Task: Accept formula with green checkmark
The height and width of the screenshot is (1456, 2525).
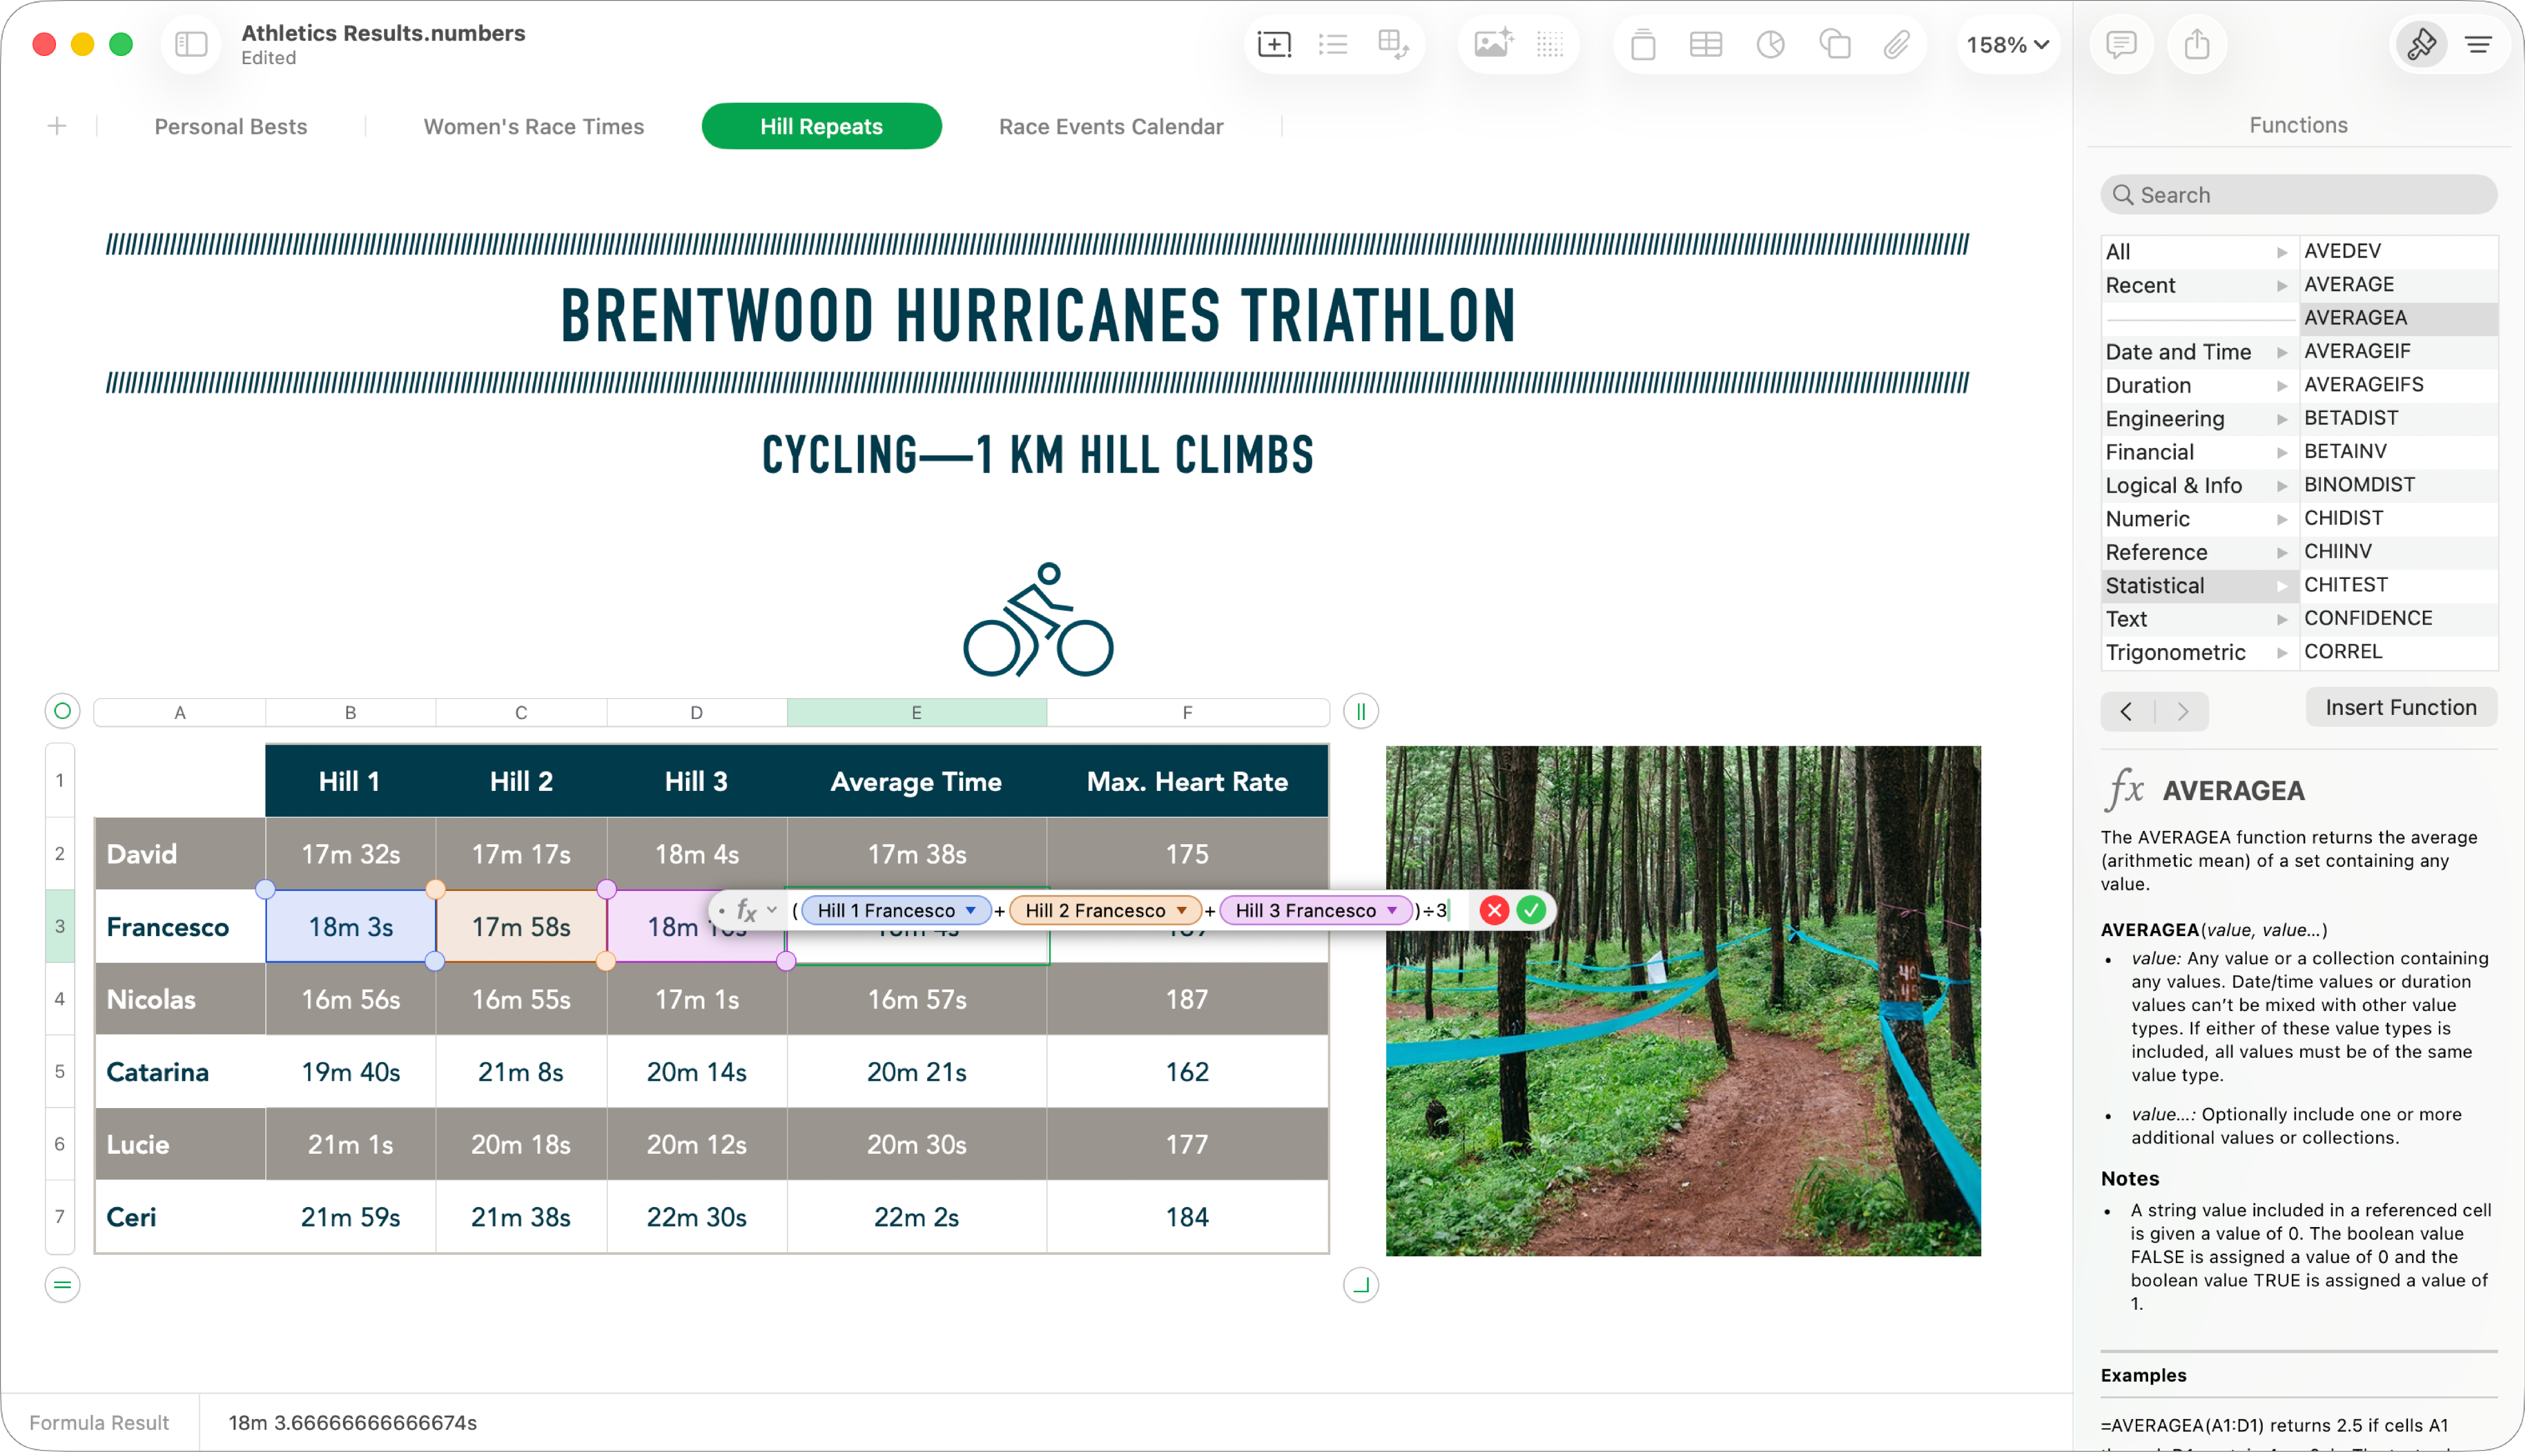Action: pyautogui.click(x=1531, y=910)
